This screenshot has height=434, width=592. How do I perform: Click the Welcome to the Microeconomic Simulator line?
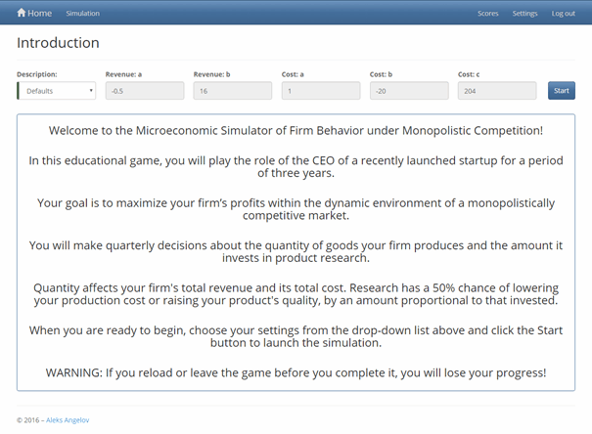click(296, 130)
